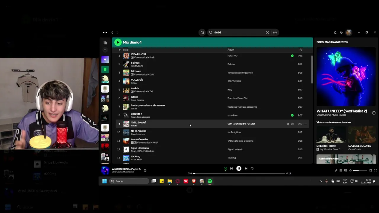Click the search field containing 'tiktiki'

click(239, 33)
